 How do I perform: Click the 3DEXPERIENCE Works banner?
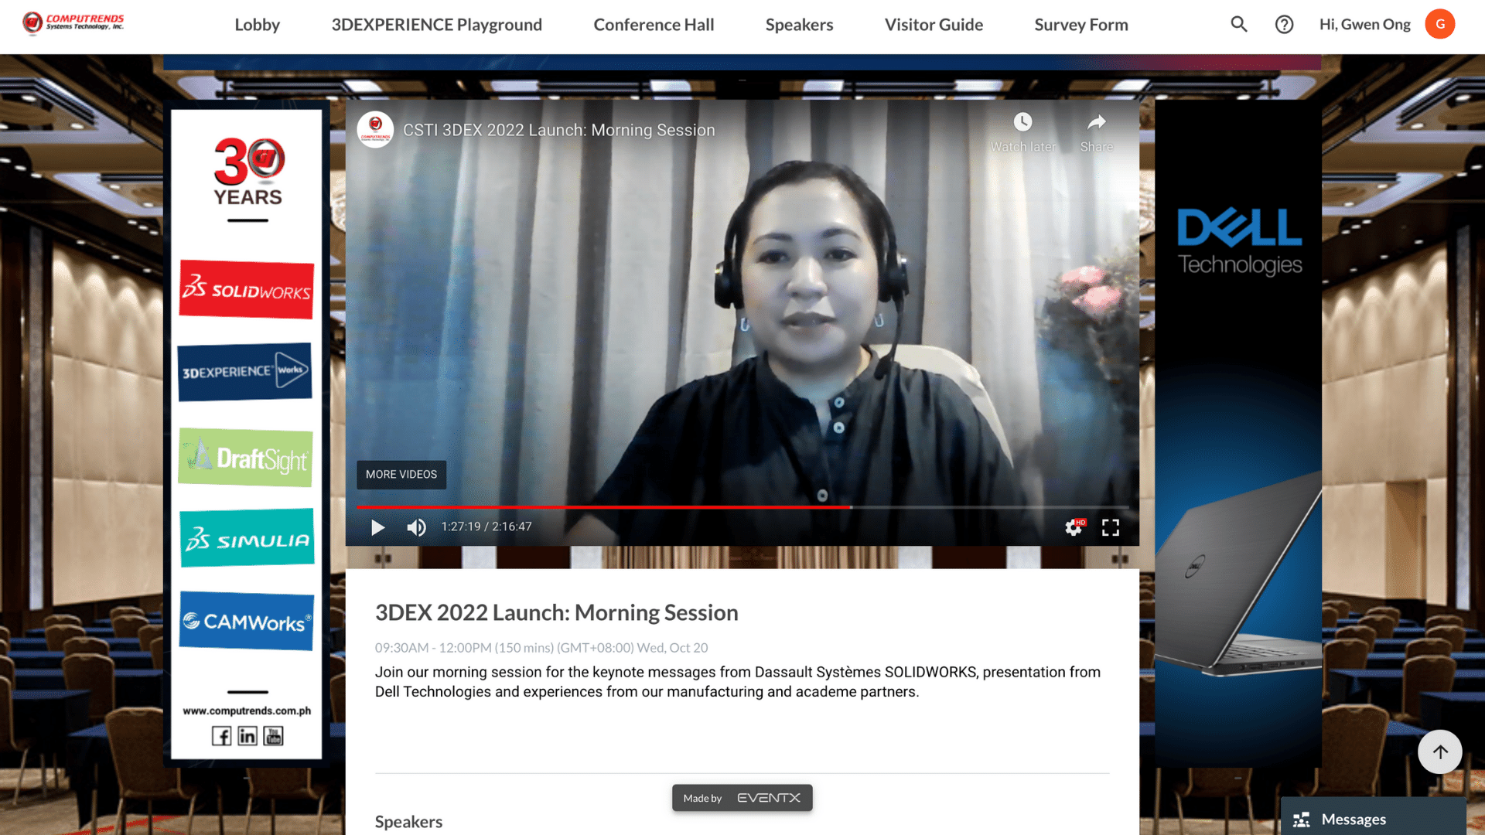[x=244, y=371]
